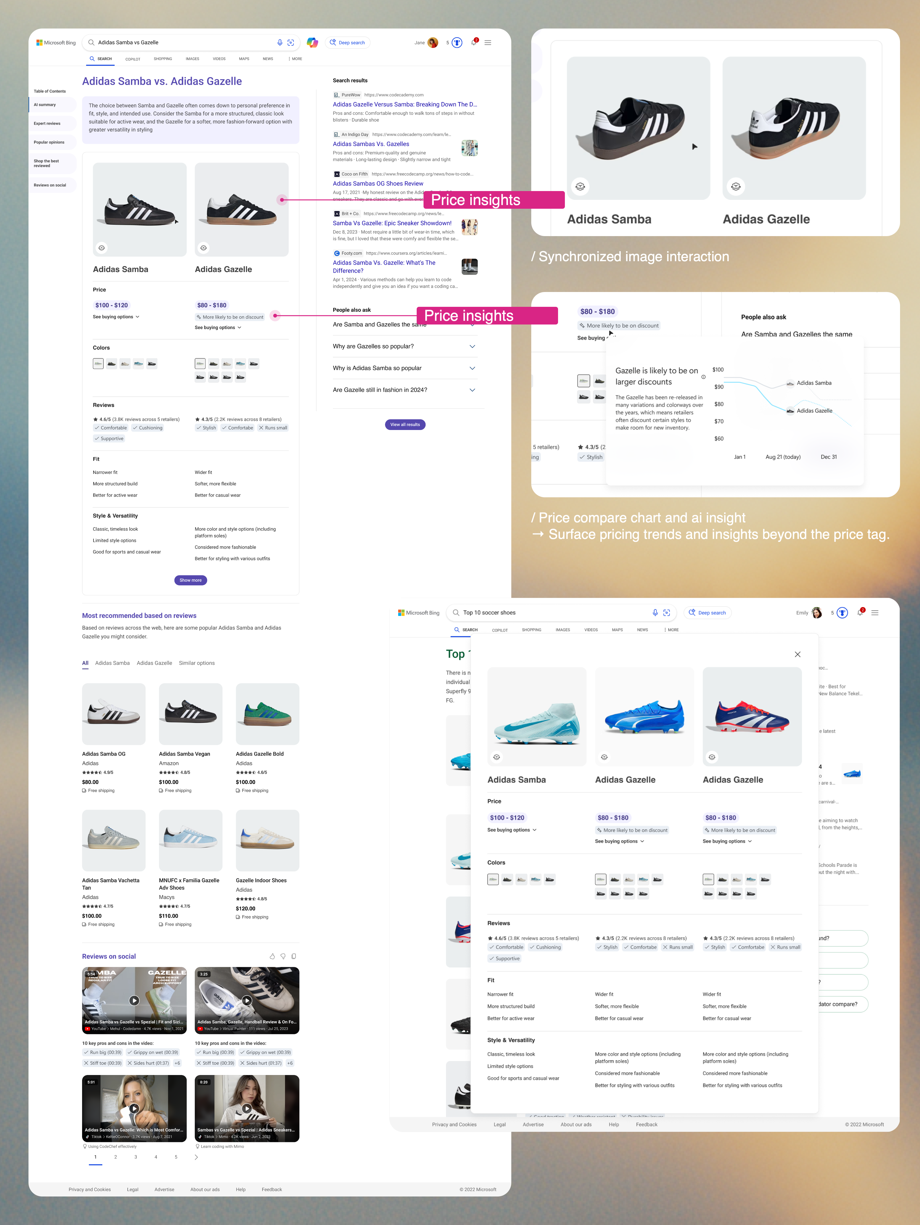The height and width of the screenshot is (1225, 920).
Task: Expand 'See buying options' under Samba in Emily's modal
Action: point(512,829)
